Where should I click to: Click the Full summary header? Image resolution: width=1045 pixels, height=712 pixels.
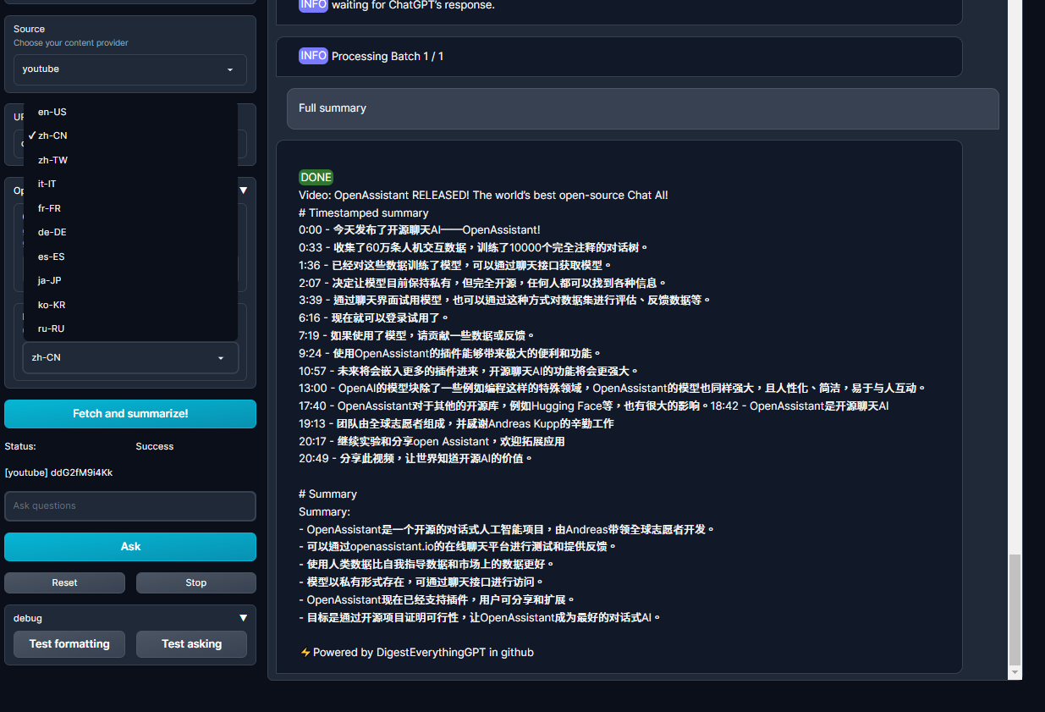point(643,108)
